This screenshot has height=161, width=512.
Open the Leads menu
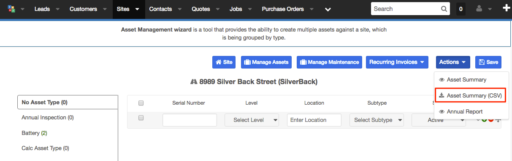point(42,9)
